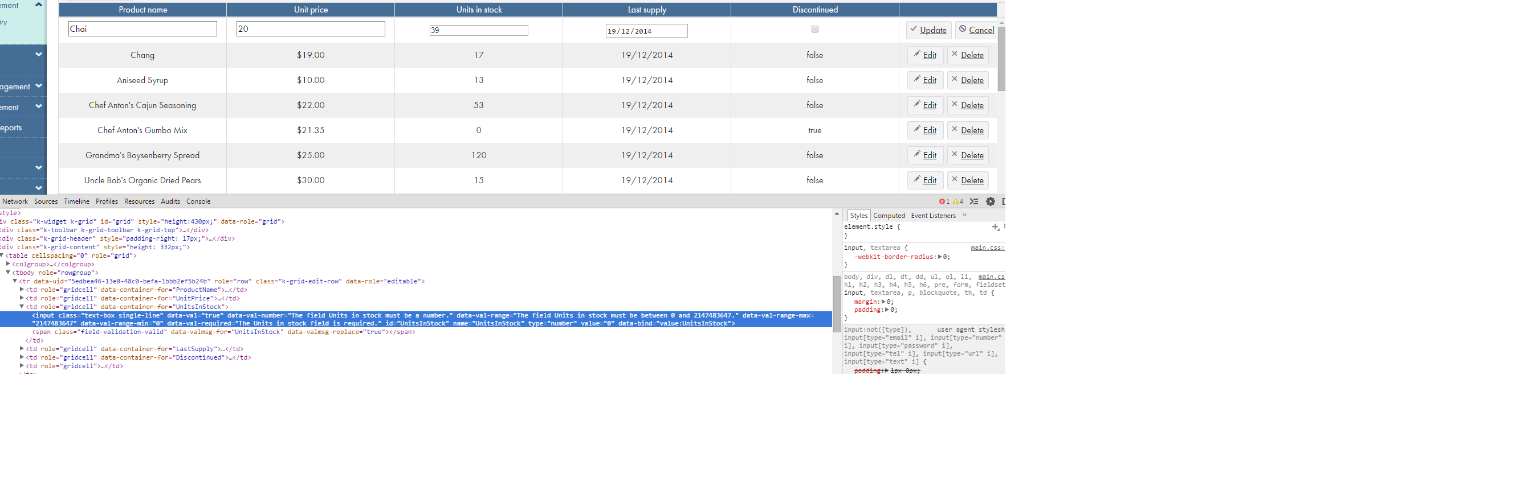Sort by the Unit price column header

[x=311, y=10]
